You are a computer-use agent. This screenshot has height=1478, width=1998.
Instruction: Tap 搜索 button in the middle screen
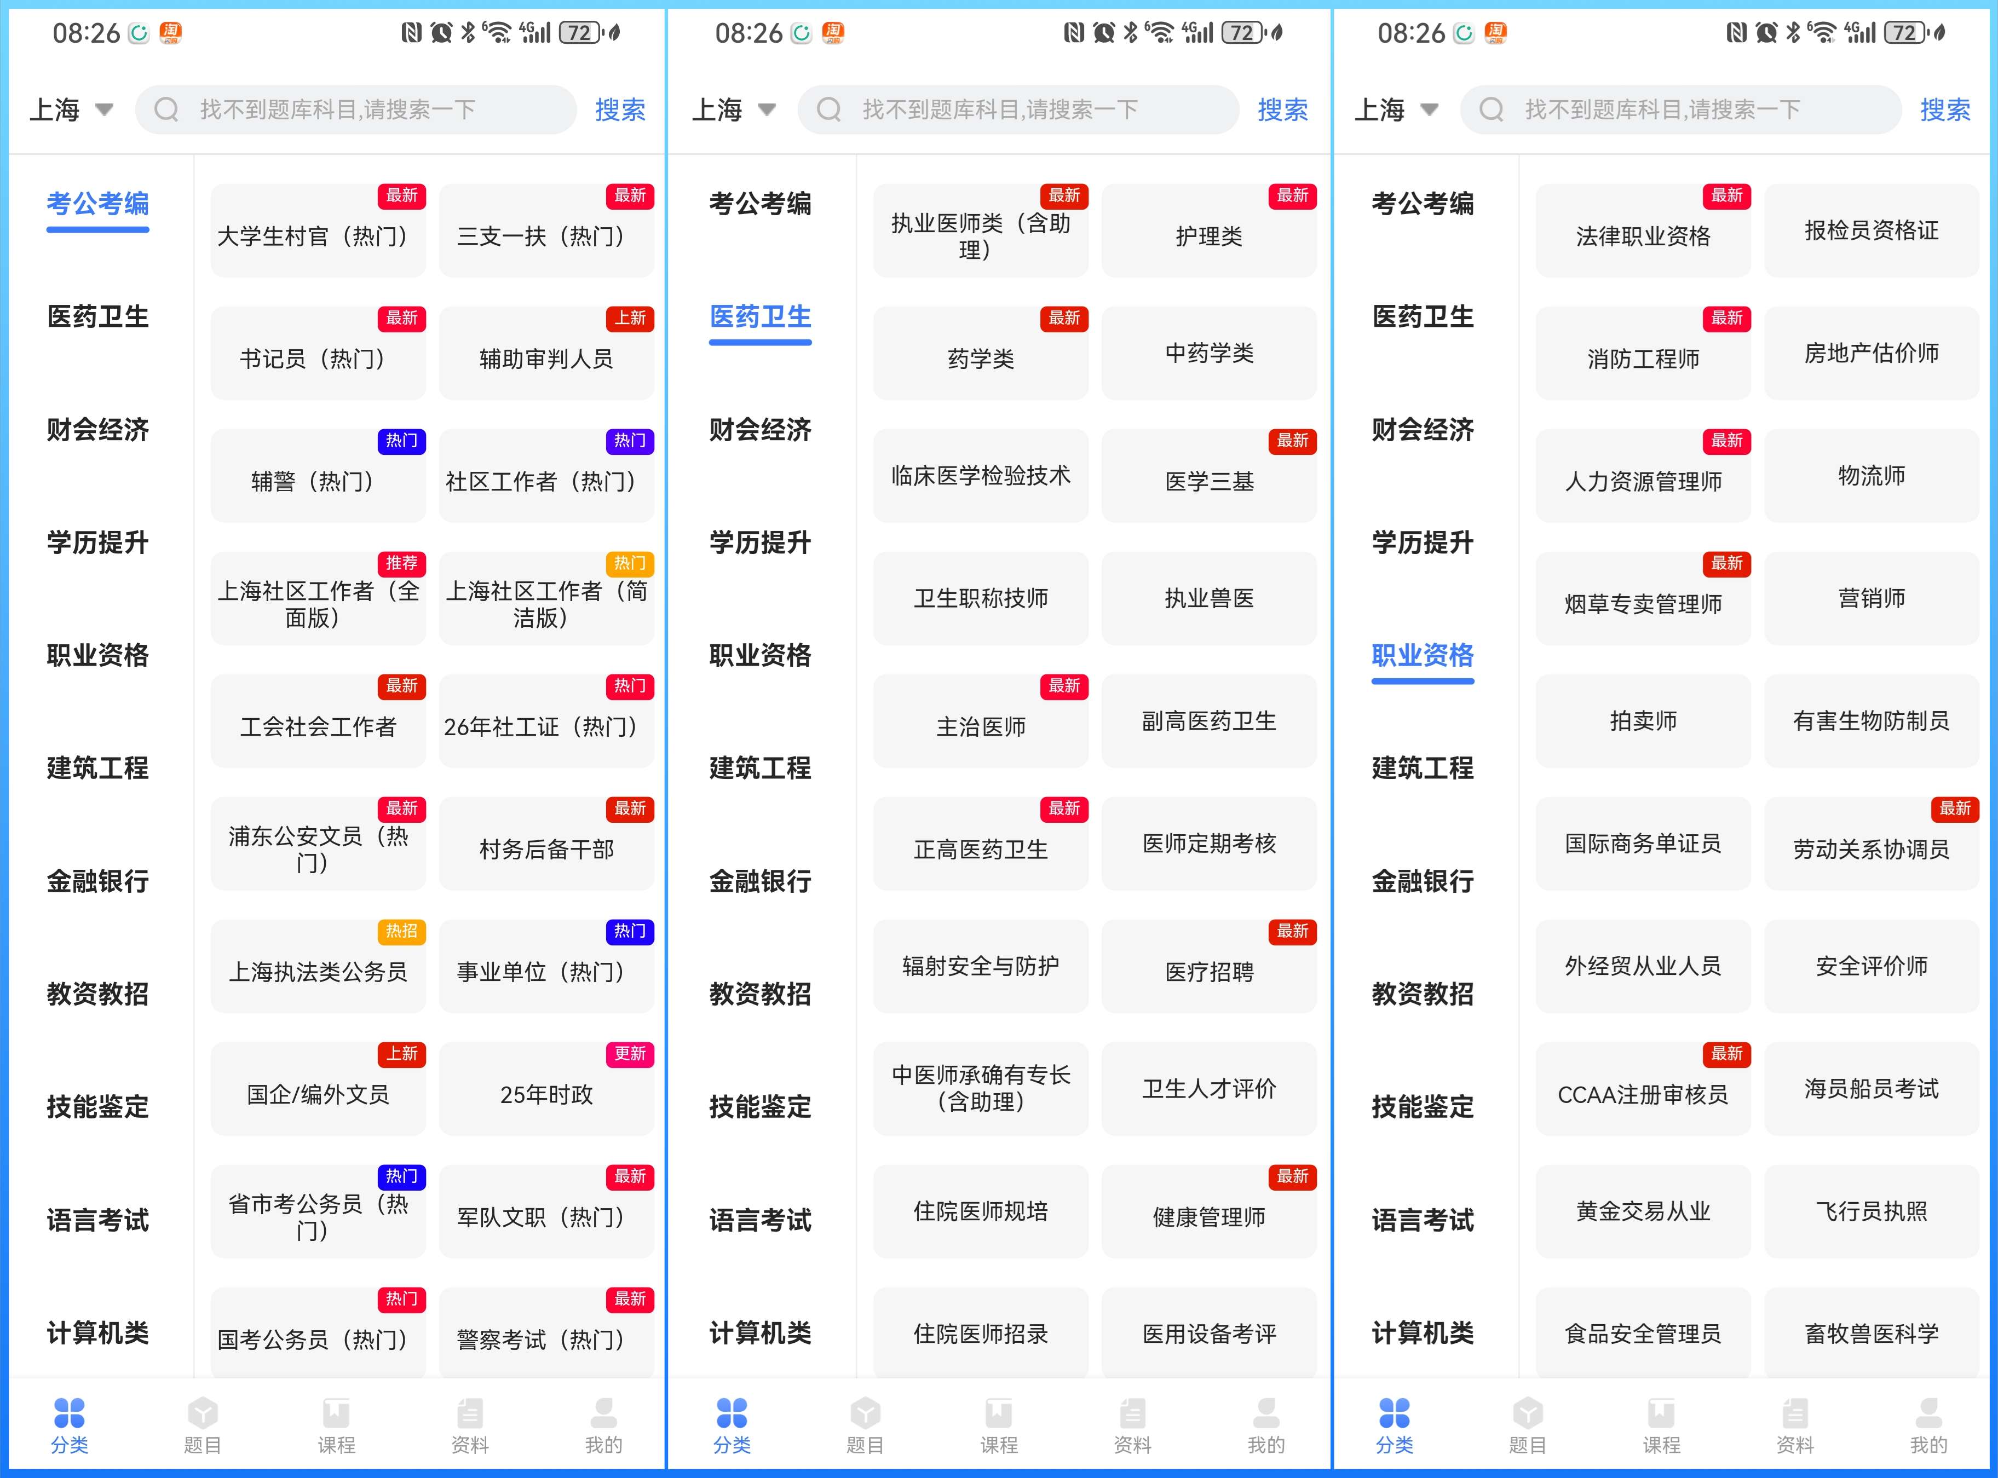[1282, 109]
